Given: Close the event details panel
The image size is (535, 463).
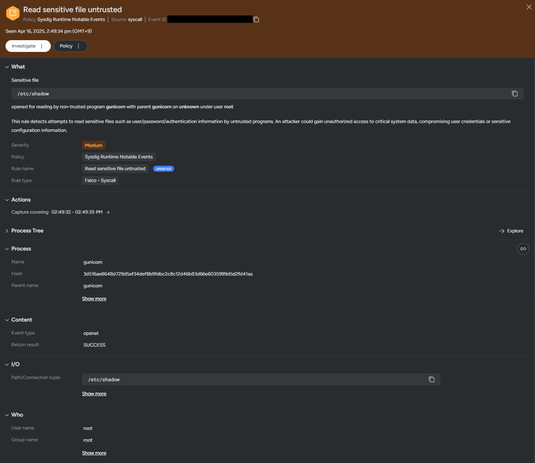Looking at the screenshot, I should tap(529, 7).
